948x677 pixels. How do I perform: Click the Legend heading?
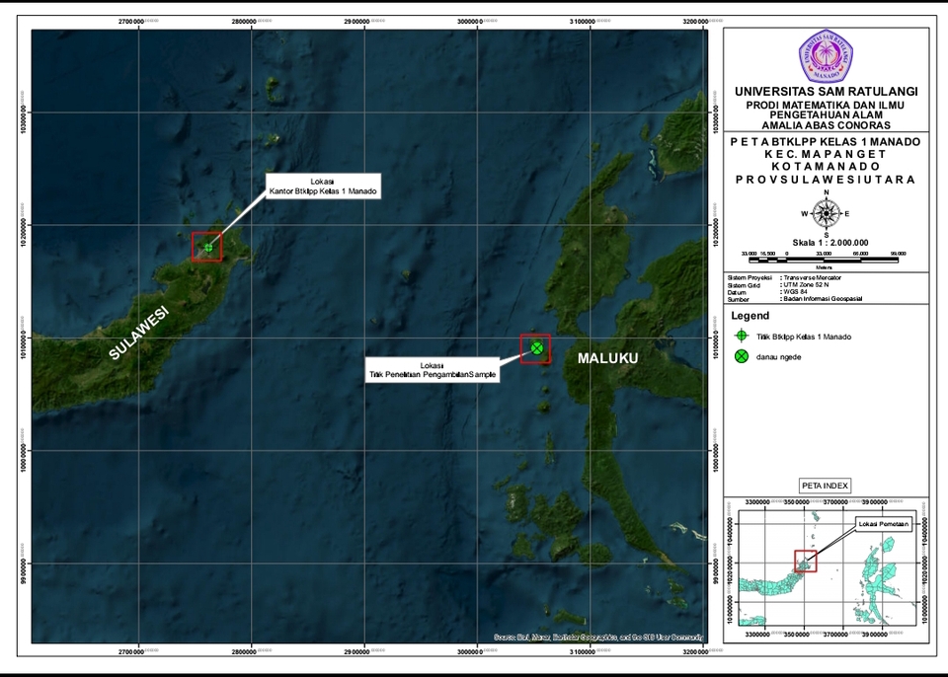click(750, 316)
